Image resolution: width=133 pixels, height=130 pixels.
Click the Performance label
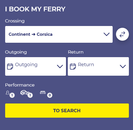pos(20,85)
